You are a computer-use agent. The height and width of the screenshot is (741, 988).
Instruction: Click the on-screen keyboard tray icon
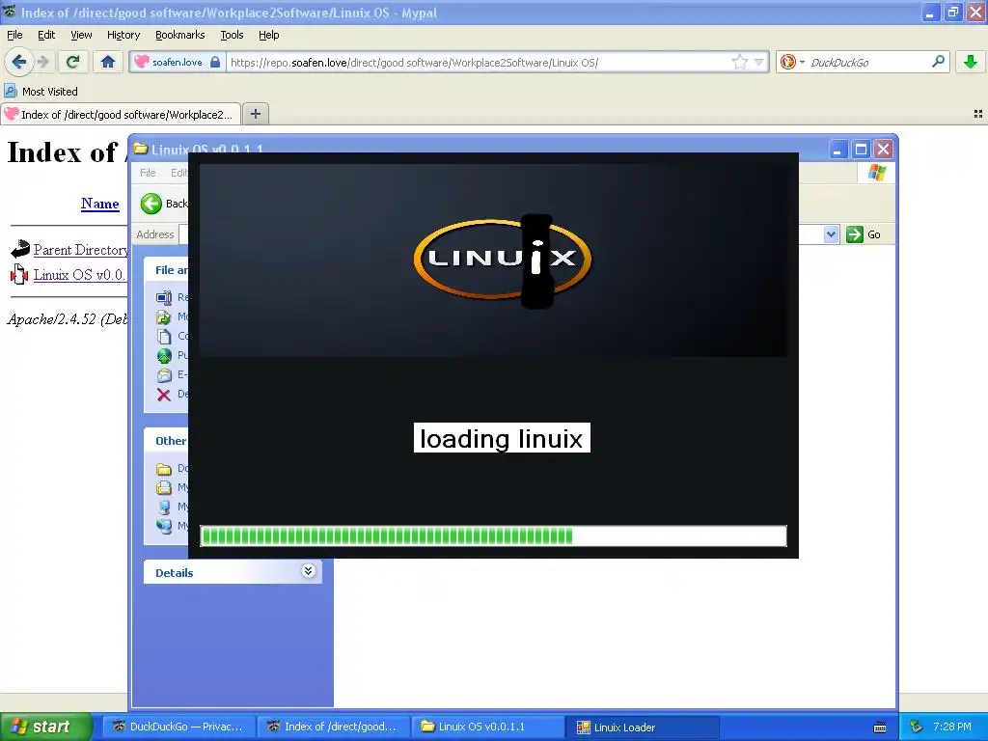880,727
